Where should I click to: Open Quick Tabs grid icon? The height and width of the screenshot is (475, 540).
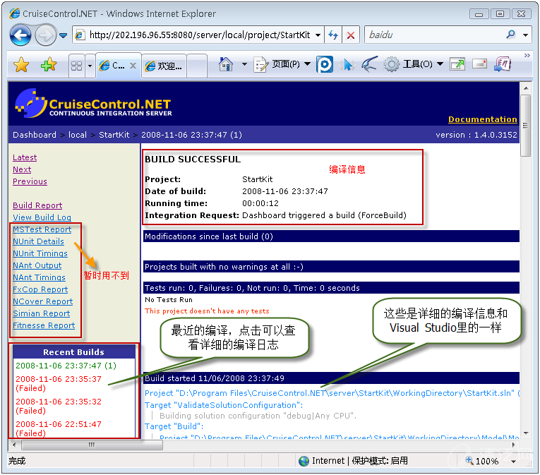(x=77, y=66)
